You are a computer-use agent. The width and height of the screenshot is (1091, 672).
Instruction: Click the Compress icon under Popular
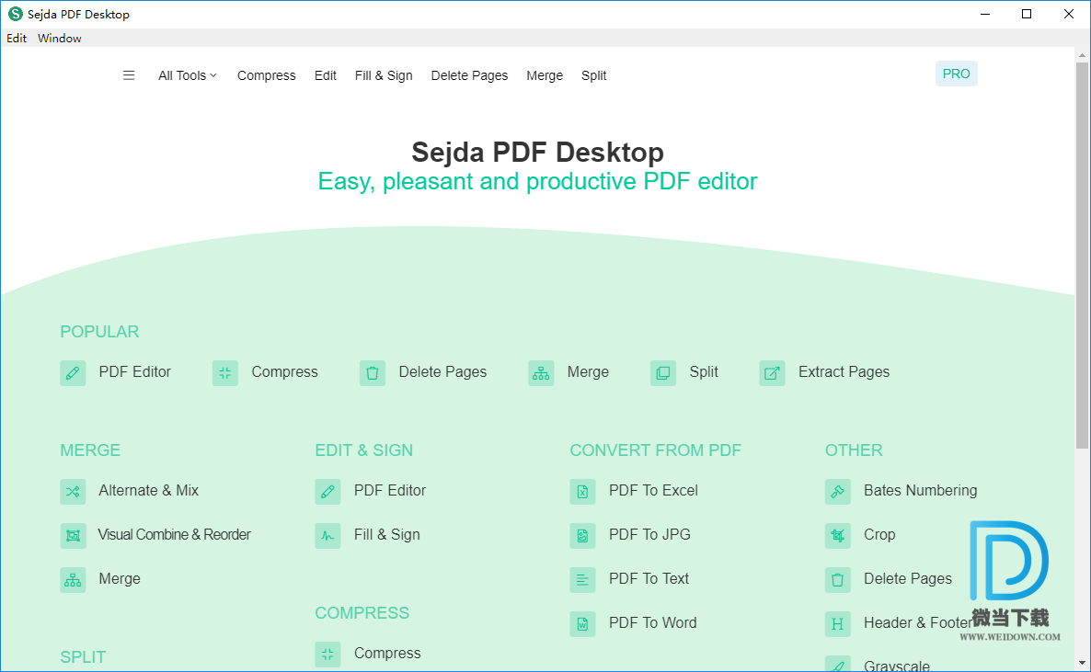[225, 373]
